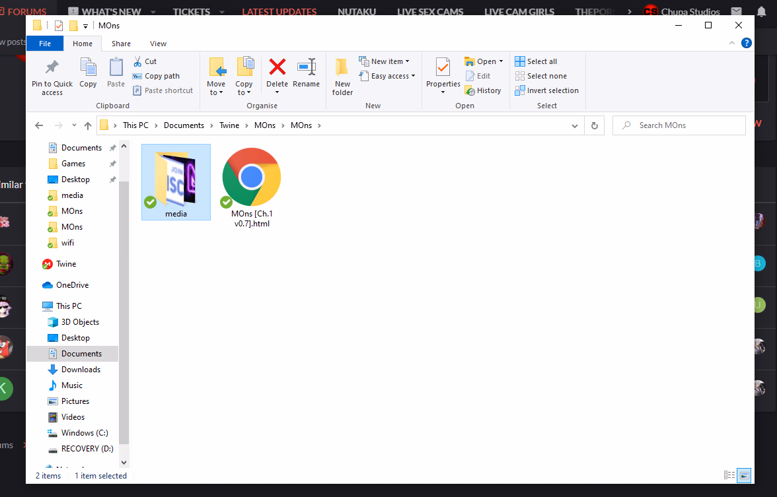Pin to Quick access
This screenshot has width=777, height=497.
(52, 77)
